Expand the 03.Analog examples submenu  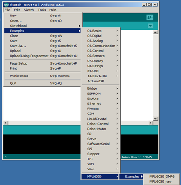pos(101,41)
